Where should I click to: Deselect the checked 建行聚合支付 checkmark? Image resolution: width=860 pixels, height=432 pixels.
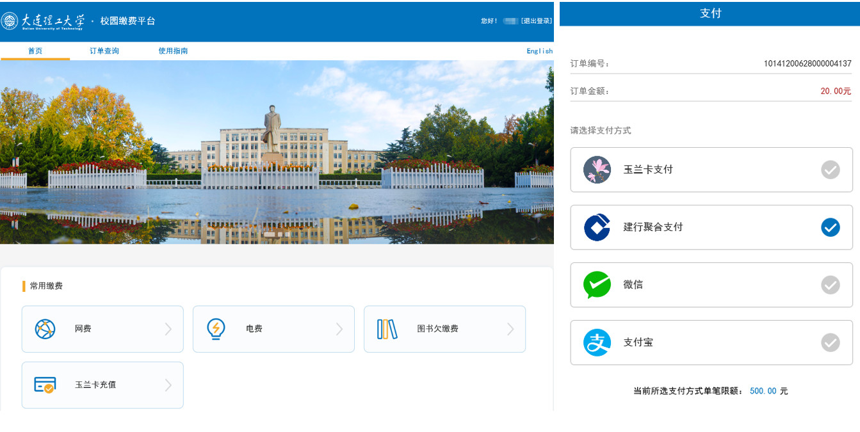pyautogui.click(x=831, y=227)
